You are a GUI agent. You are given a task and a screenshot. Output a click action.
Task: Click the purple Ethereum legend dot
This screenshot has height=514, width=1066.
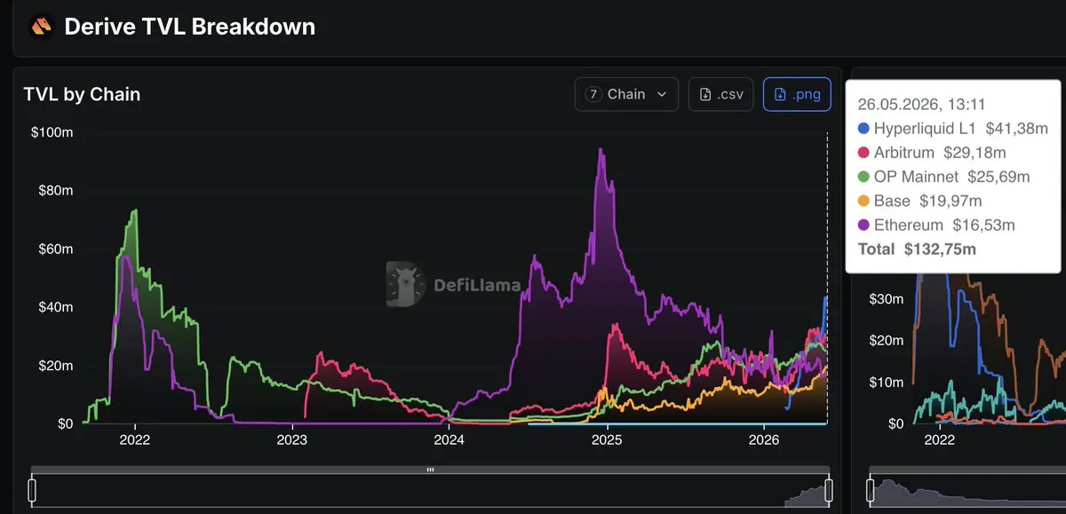click(x=863, y=225)
